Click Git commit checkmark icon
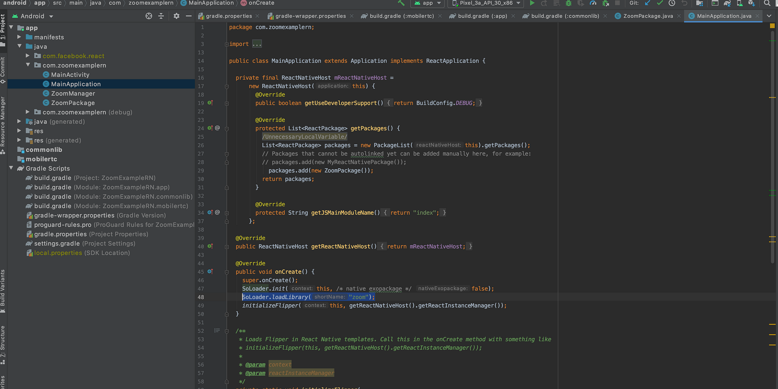 [x=660, y=3]
